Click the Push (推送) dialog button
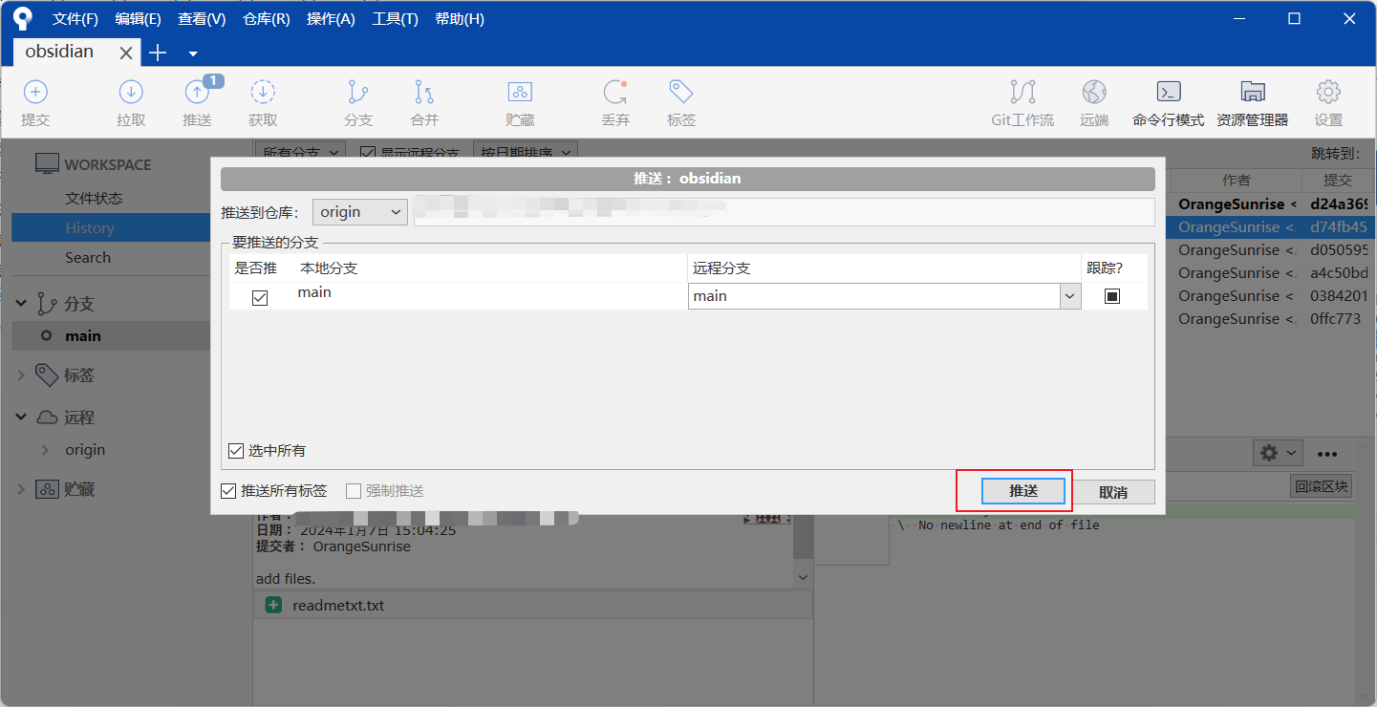1377x707 pixels. point(1022,491)
